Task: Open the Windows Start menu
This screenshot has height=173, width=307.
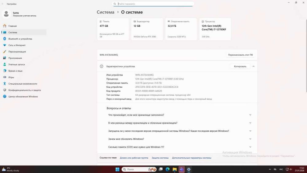Action: [x=117, y=169]
